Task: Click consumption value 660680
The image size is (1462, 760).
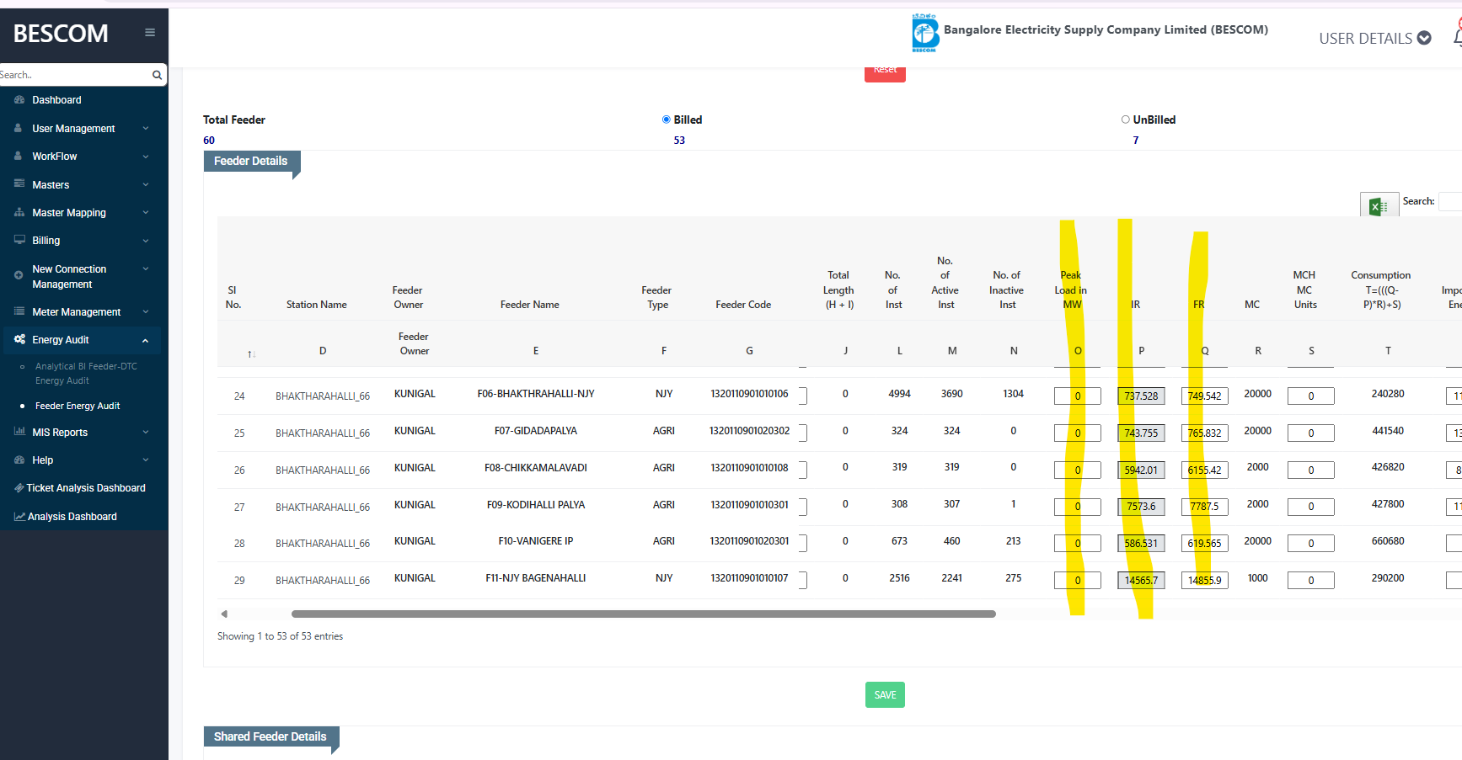Action: [1387, 540]
